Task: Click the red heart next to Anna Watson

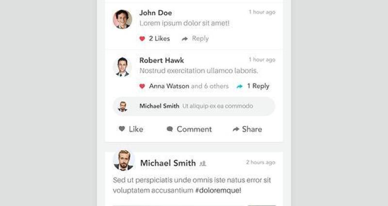Action: pos(142,86)
